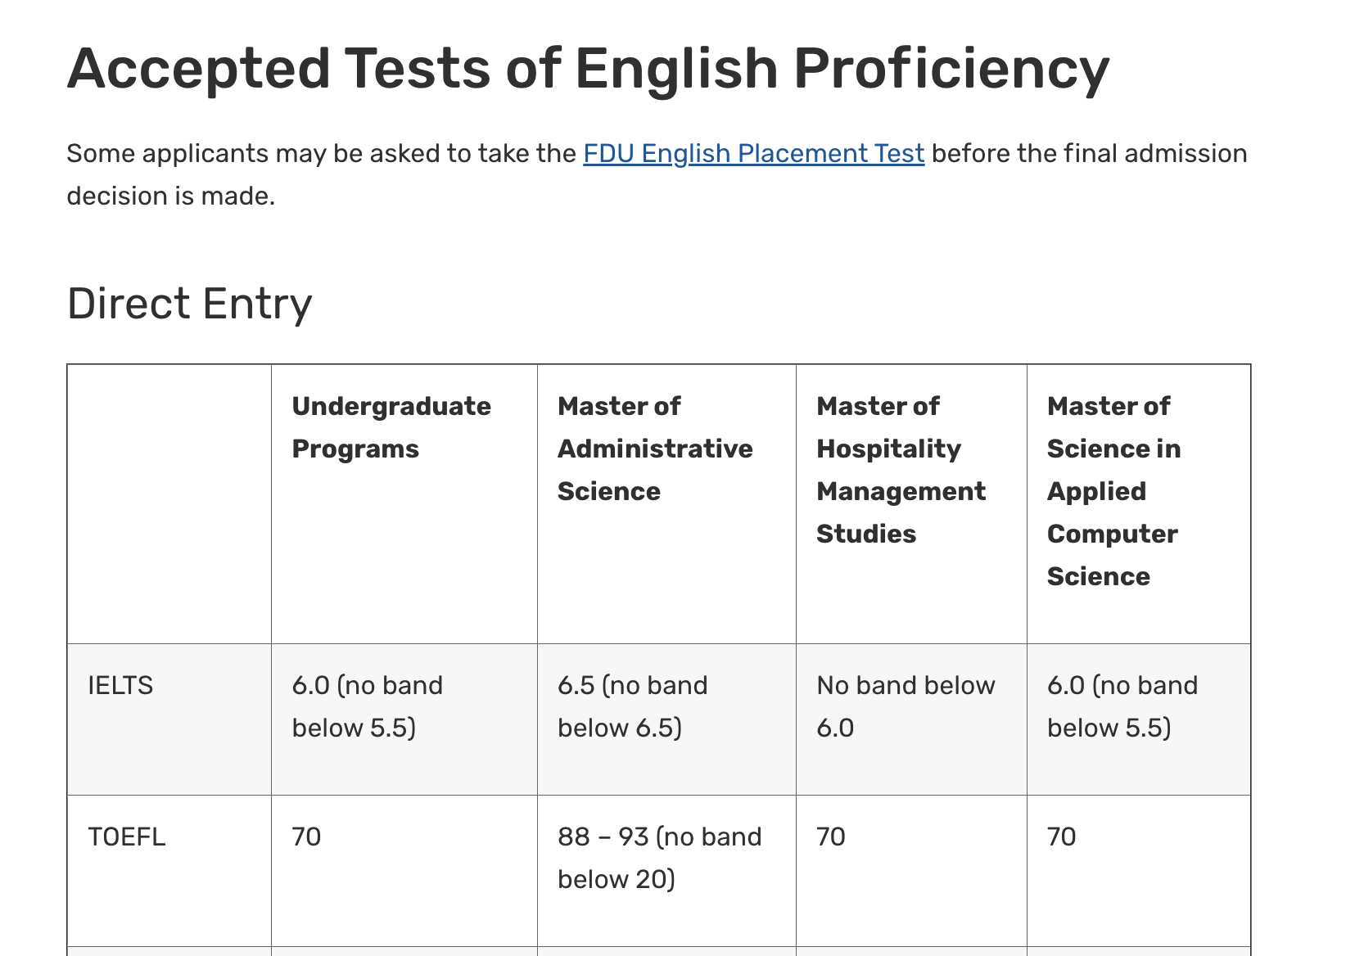Click the empty top-left table header cell
This screenshot has height=956, width=1346.
pos(169,503)
